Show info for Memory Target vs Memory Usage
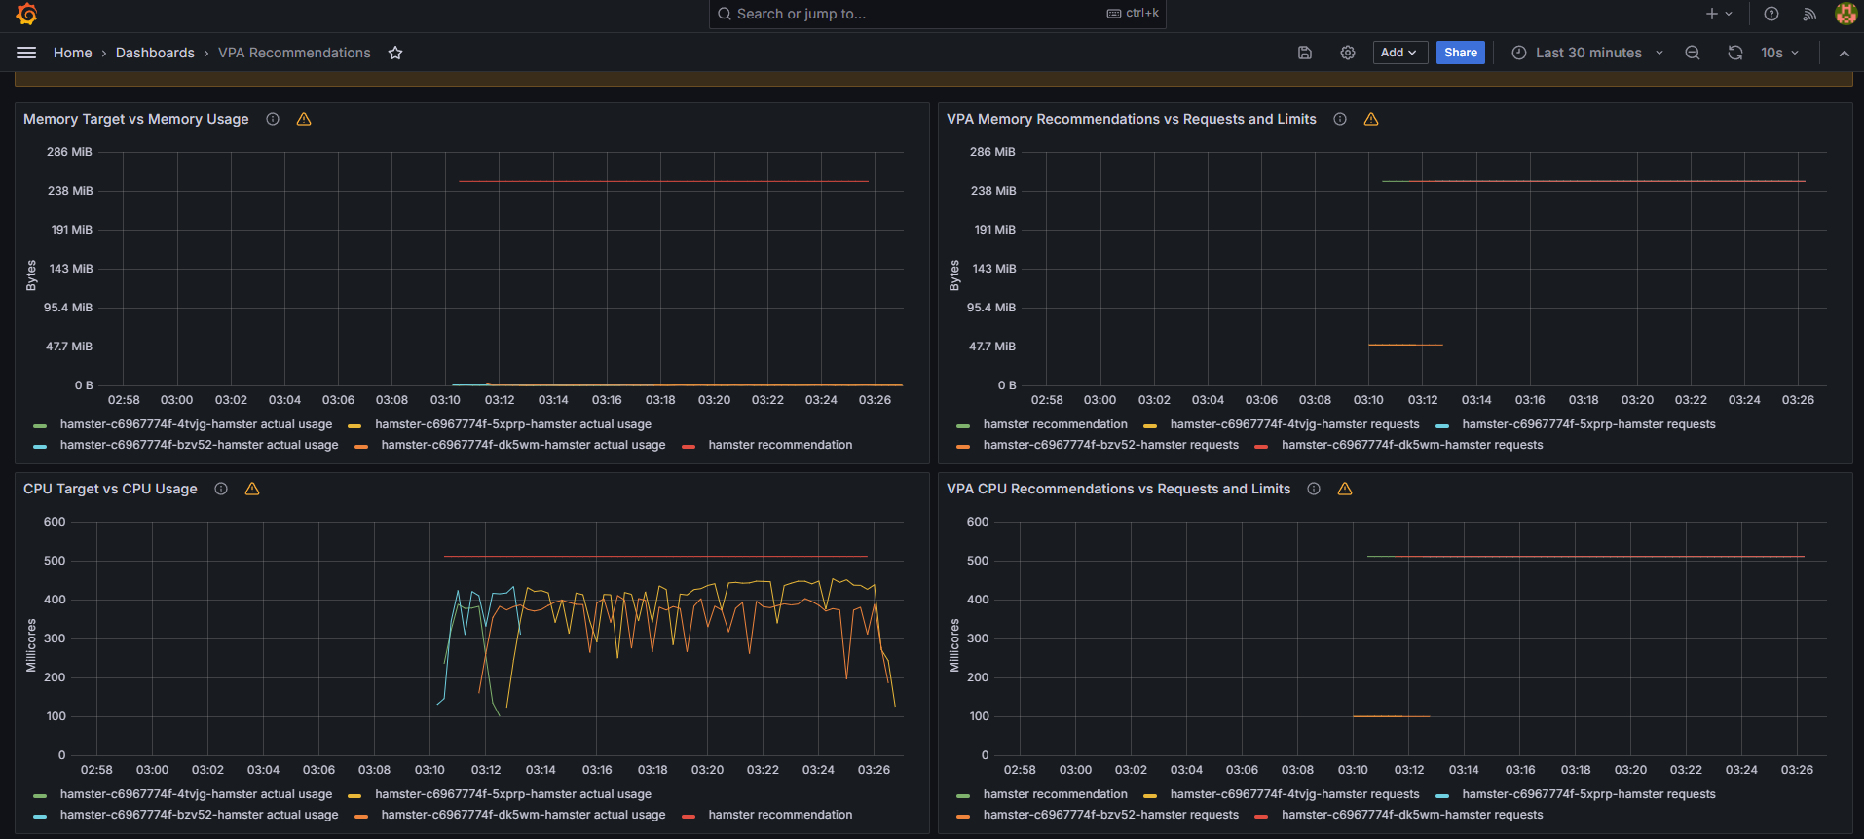 [x=273, y=119]
